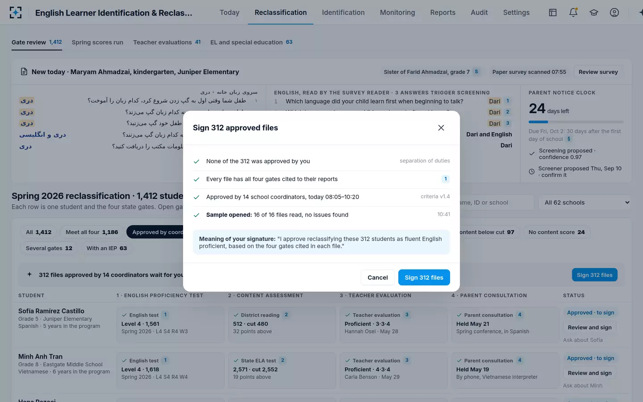Click the sparkle icon in the 312 files banner
643x402 pixels.
[x=29, y=274]
